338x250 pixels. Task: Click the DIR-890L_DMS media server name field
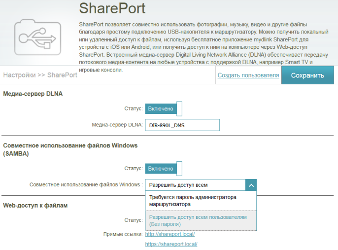182,125
